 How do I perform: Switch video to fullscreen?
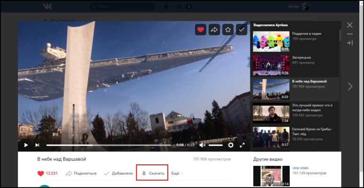click(242, 145)
